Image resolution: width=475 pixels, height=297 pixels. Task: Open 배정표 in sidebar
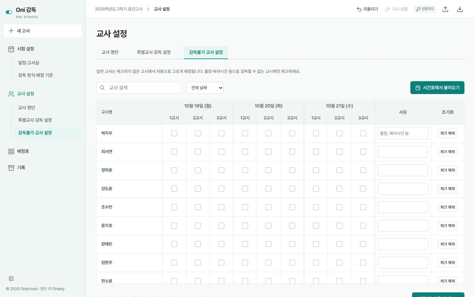[x=23, y=151]
